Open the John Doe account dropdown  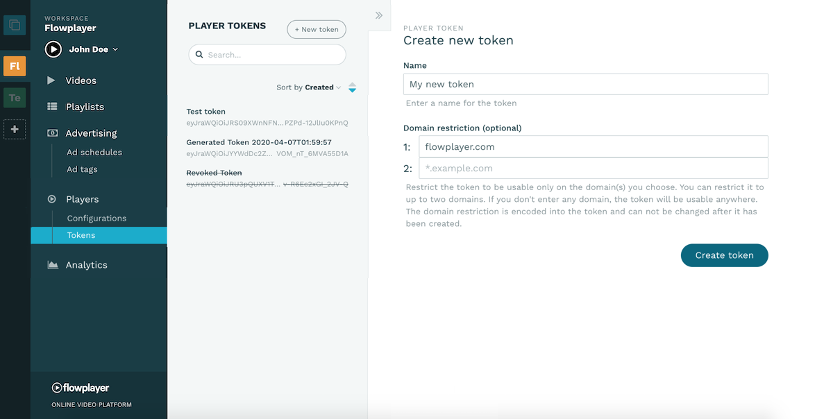coord(93,49)
